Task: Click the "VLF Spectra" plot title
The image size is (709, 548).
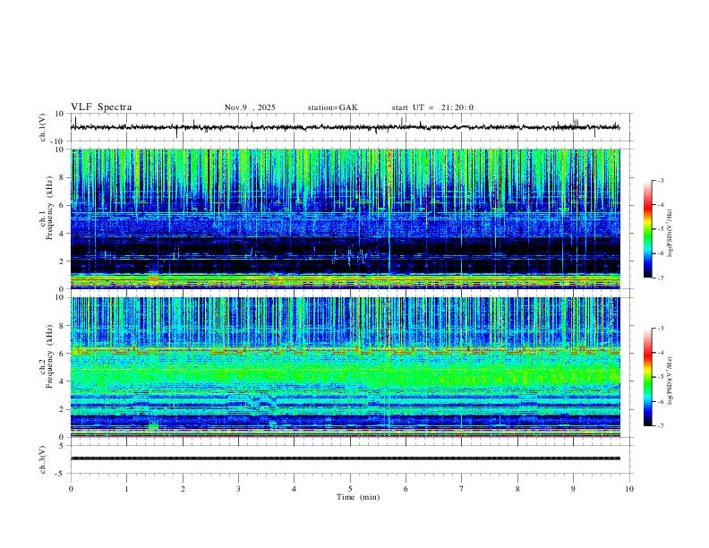Action: (x=101, y=107)
